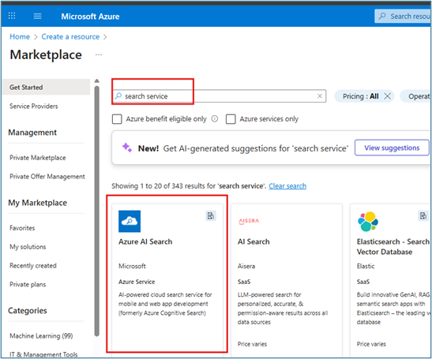Open the Pricing : All filter
Viewport: 432px width, 359px height.
360,96
